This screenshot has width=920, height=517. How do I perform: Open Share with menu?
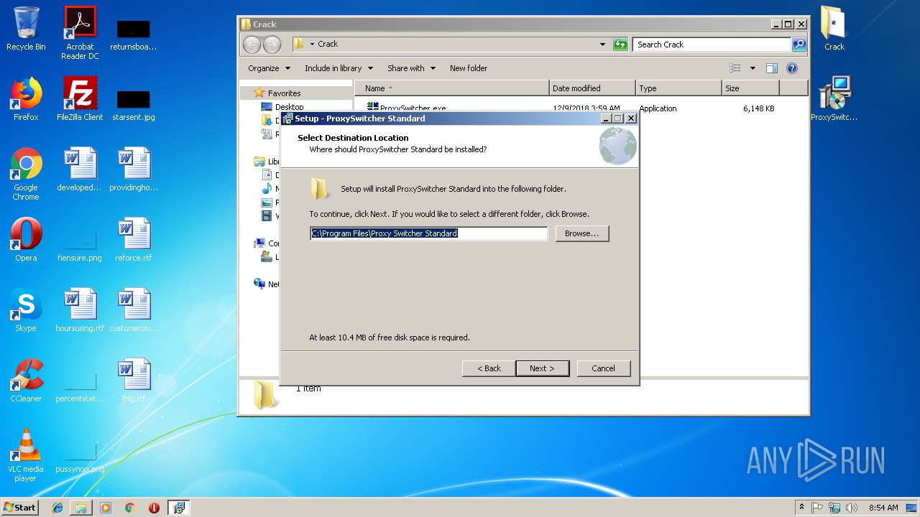click(411, 68)
